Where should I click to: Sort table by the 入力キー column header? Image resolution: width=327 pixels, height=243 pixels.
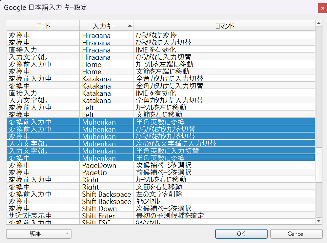(106, 26)
